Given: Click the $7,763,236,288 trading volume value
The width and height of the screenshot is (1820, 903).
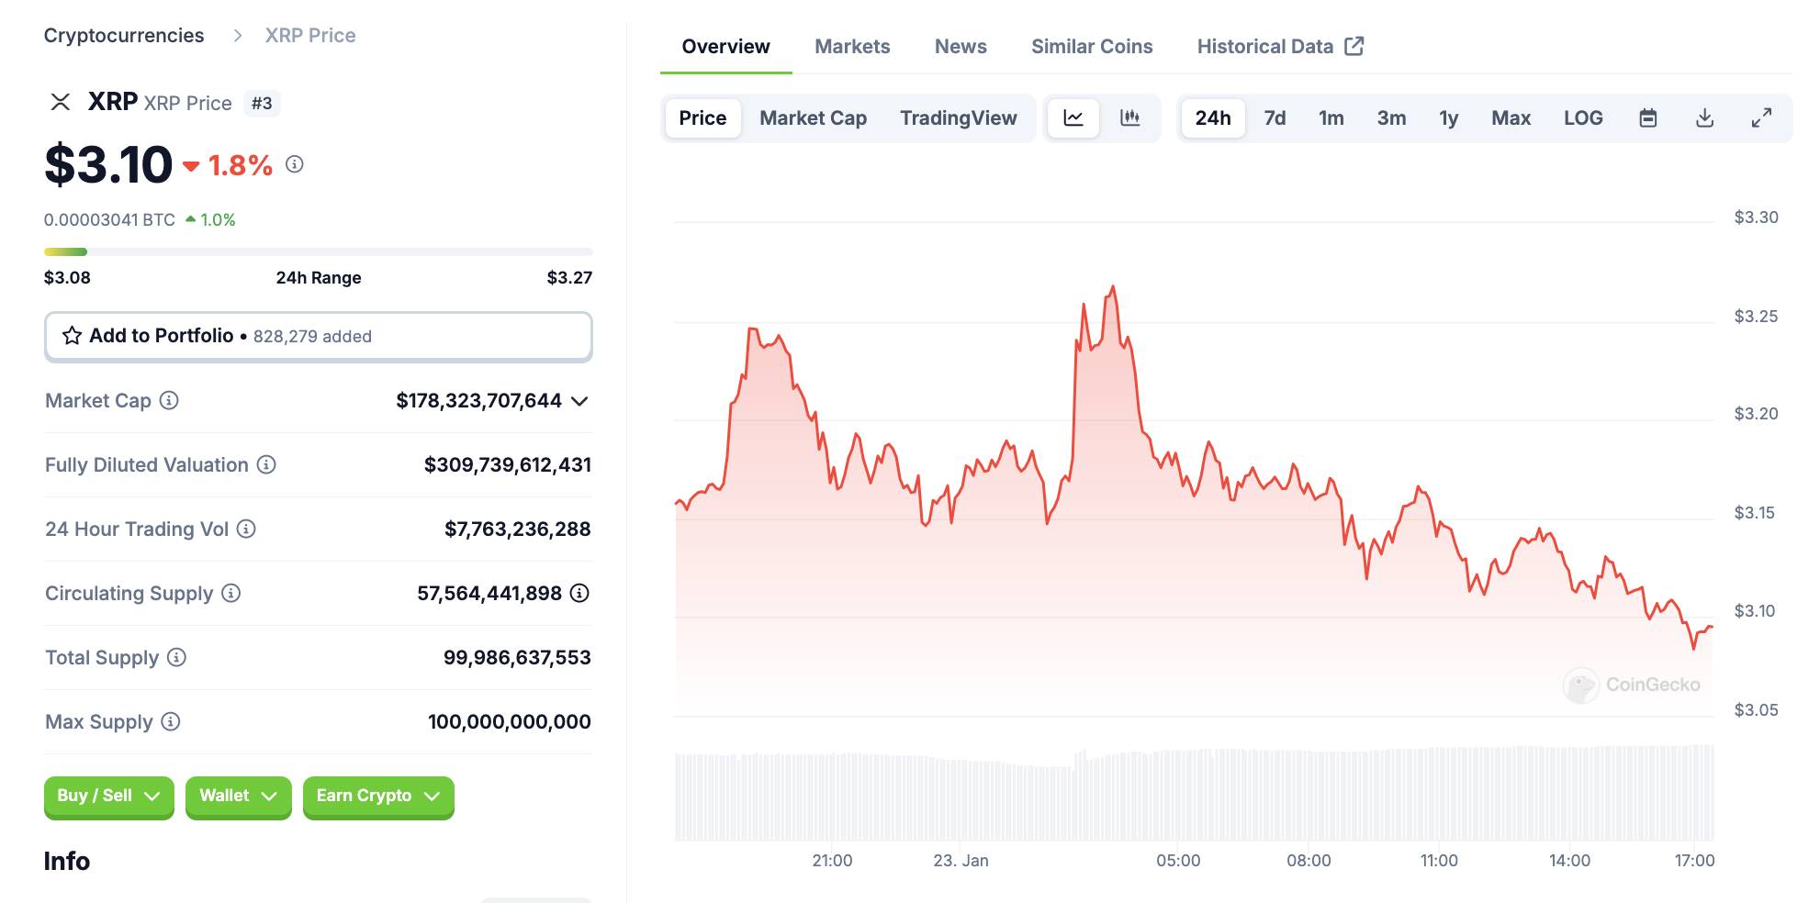Looking at the screenshot, I should click(517, 529).
